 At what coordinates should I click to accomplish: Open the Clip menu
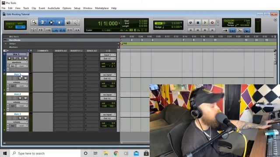tap(34, 8)
